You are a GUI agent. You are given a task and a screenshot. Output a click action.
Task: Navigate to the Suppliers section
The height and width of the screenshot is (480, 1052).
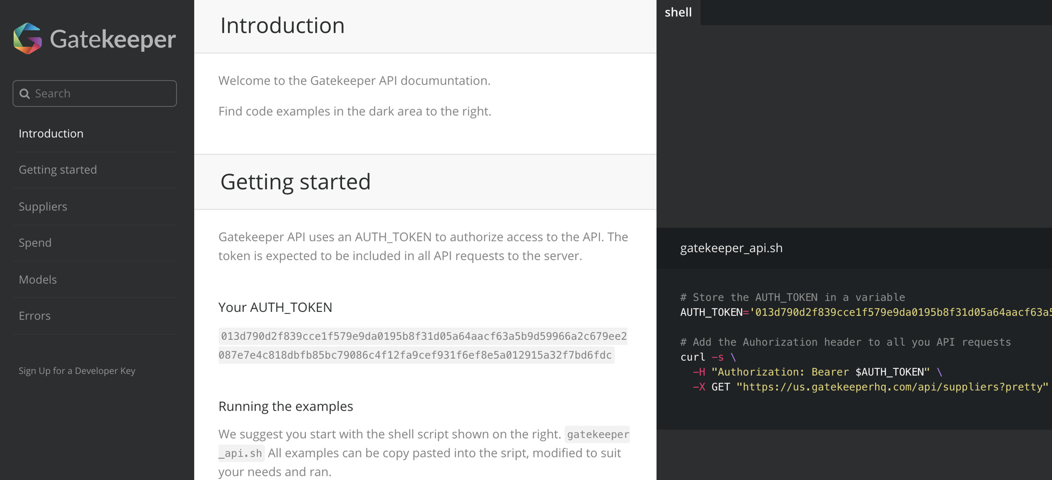43,206
